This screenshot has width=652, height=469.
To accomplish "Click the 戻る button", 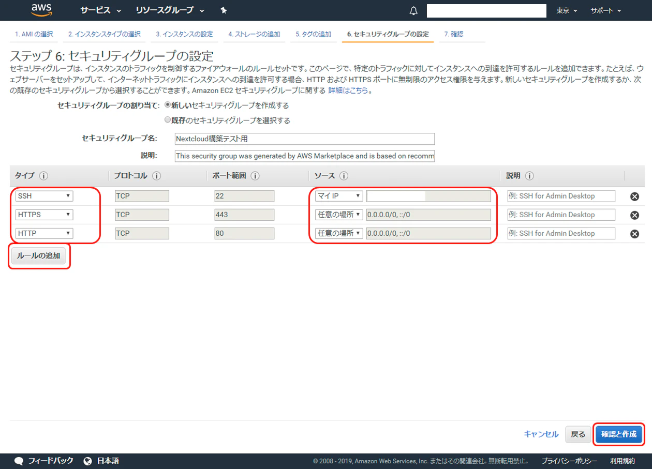I will tap(578, 434).
